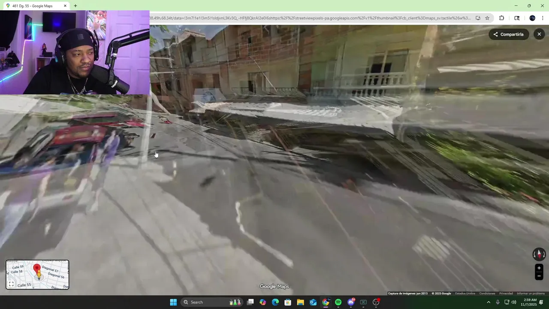
Task: Click the address bar URL
Action: coord(311,18)
